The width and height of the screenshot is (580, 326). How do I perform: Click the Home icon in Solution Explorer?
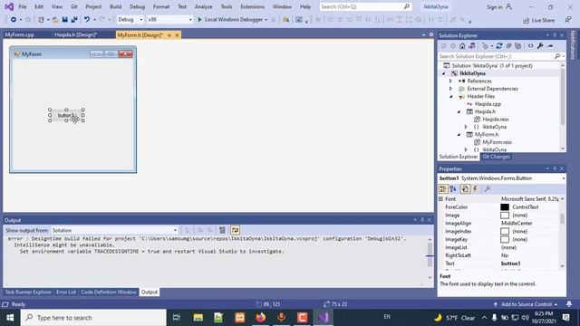point(462,46)
